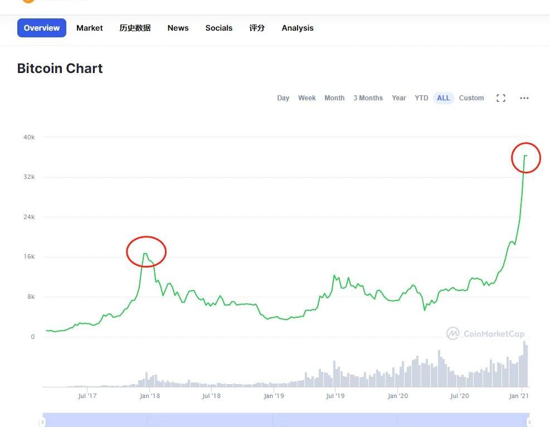Select the ALL time range
The image size is (550, 427).
click(444, 98)
